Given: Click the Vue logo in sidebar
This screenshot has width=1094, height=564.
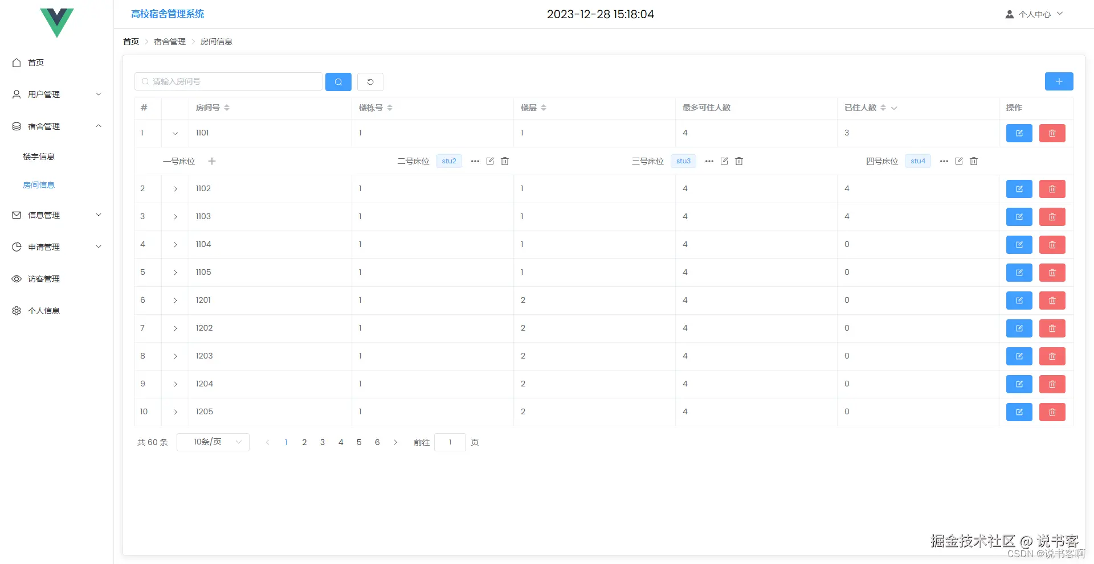Looking at the screenshot, I should (57, 23).
